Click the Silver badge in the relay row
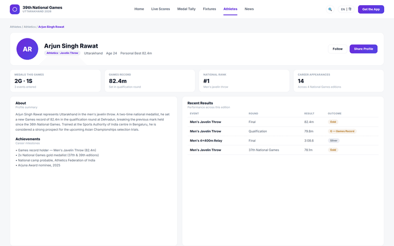Viewport: 394px width, 246px height. click(x=333, y=141)
